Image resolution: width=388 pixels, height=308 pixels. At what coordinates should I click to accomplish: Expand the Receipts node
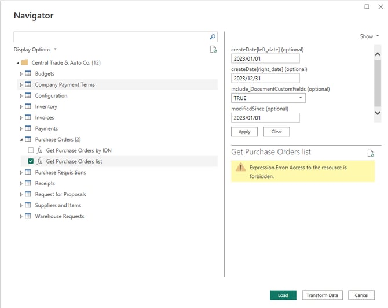point(21,184)
